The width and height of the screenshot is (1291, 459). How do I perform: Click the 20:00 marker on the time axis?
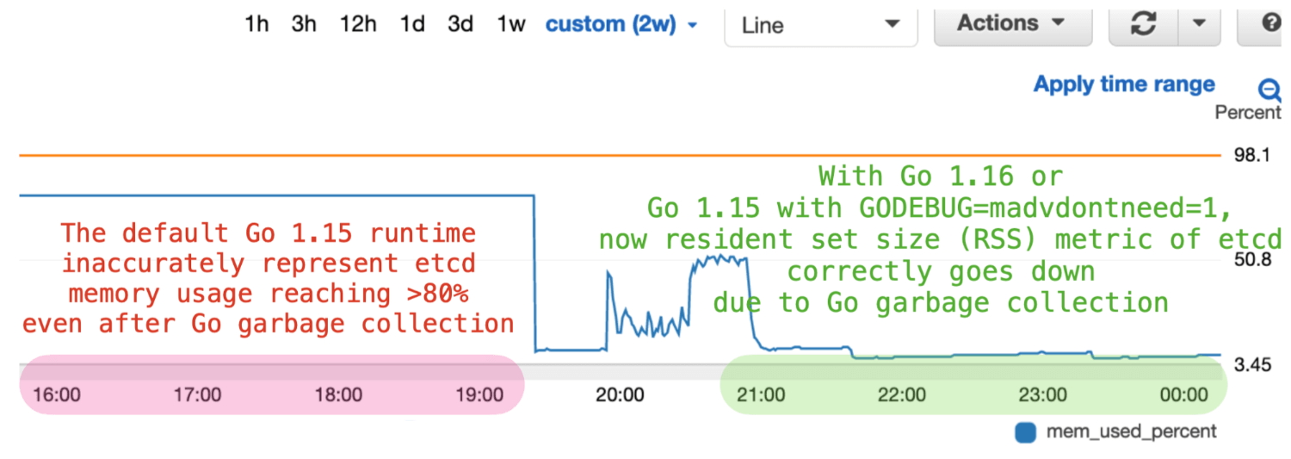tap(620, 395)
